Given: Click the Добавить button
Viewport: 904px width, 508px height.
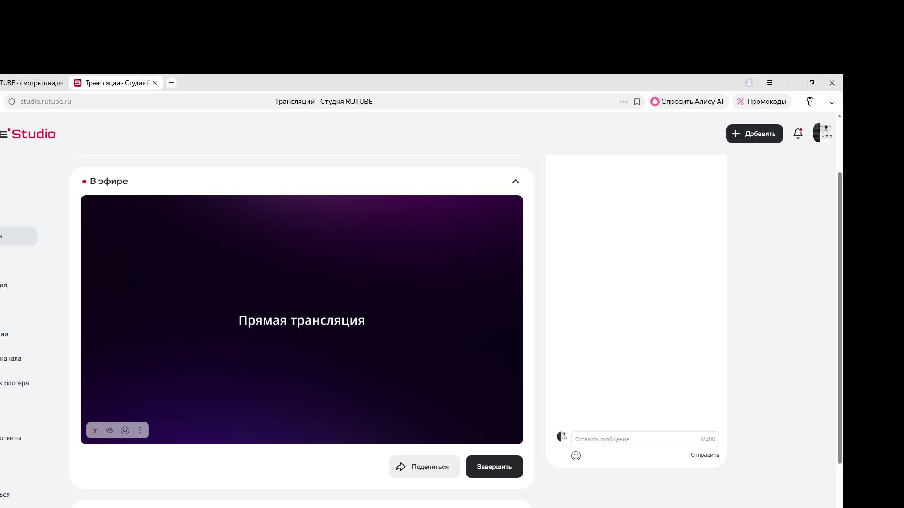Looking at the screenshot, I should pos(754,134).
